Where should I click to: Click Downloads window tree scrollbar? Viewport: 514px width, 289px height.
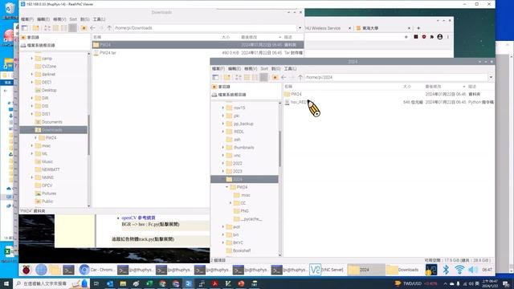[89, 135]
